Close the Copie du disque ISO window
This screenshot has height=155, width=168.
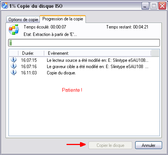tap(162, 6)
